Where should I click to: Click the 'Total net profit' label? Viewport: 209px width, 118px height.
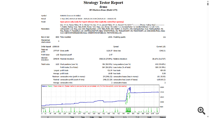(44, 51)
